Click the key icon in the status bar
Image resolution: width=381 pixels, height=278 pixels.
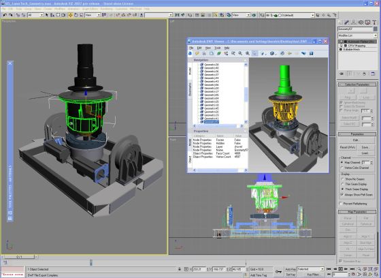point(278,271)
